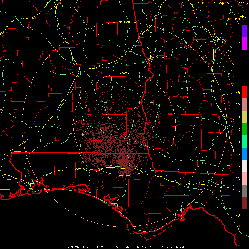Click the black ND legend swatch
This screenshot has width=249, height=249.
[244, 215]
